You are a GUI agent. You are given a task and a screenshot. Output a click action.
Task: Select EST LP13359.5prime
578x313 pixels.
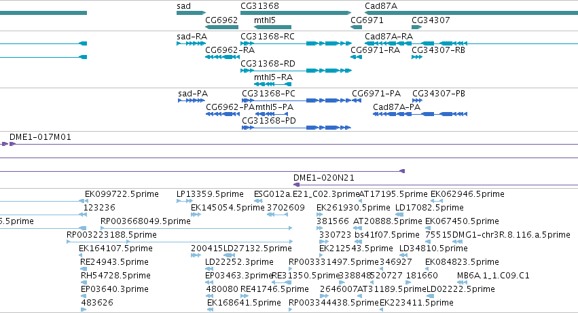click(x=210, y=194)
